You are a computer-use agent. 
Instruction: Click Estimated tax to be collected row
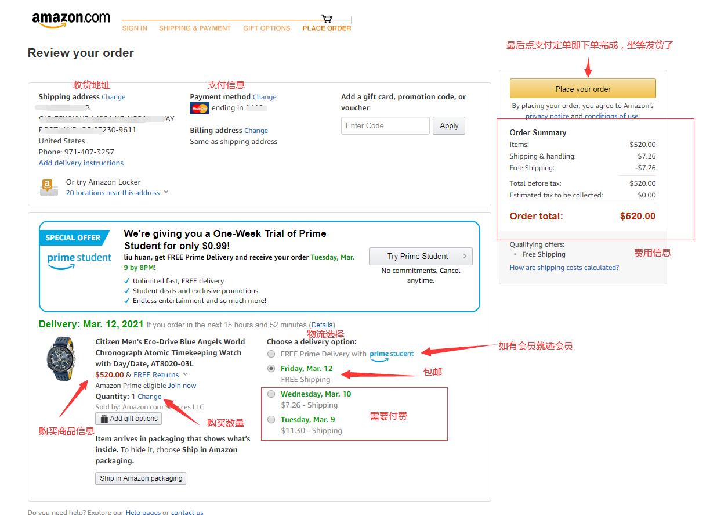tap(582, 195)
